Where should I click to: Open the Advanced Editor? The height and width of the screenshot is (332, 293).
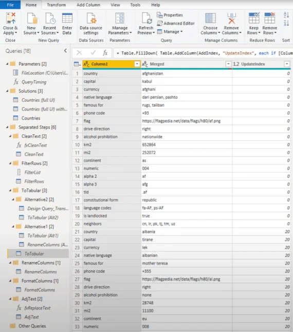[x=176, y=23]
